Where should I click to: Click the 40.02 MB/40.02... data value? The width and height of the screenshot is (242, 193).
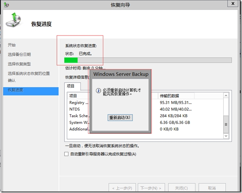coord(176,109)
